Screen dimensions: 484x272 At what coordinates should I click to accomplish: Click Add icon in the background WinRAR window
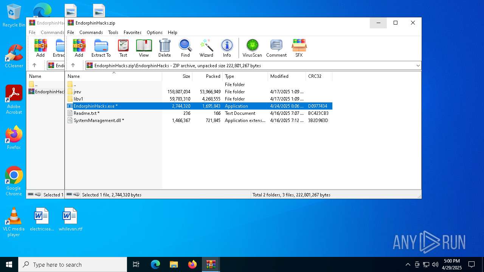click(40, 48)
